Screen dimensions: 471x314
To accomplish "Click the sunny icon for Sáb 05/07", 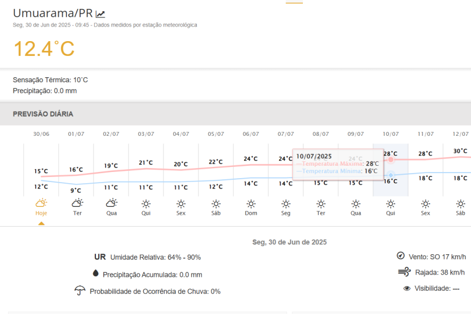I will coord(216,204).
